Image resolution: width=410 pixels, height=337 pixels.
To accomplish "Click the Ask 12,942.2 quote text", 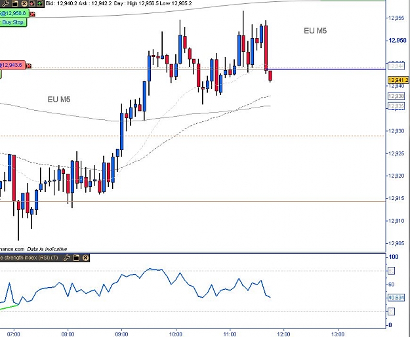I will click(x=95, y=3).
